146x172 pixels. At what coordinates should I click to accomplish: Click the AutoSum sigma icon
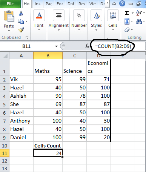click(127, 13)
